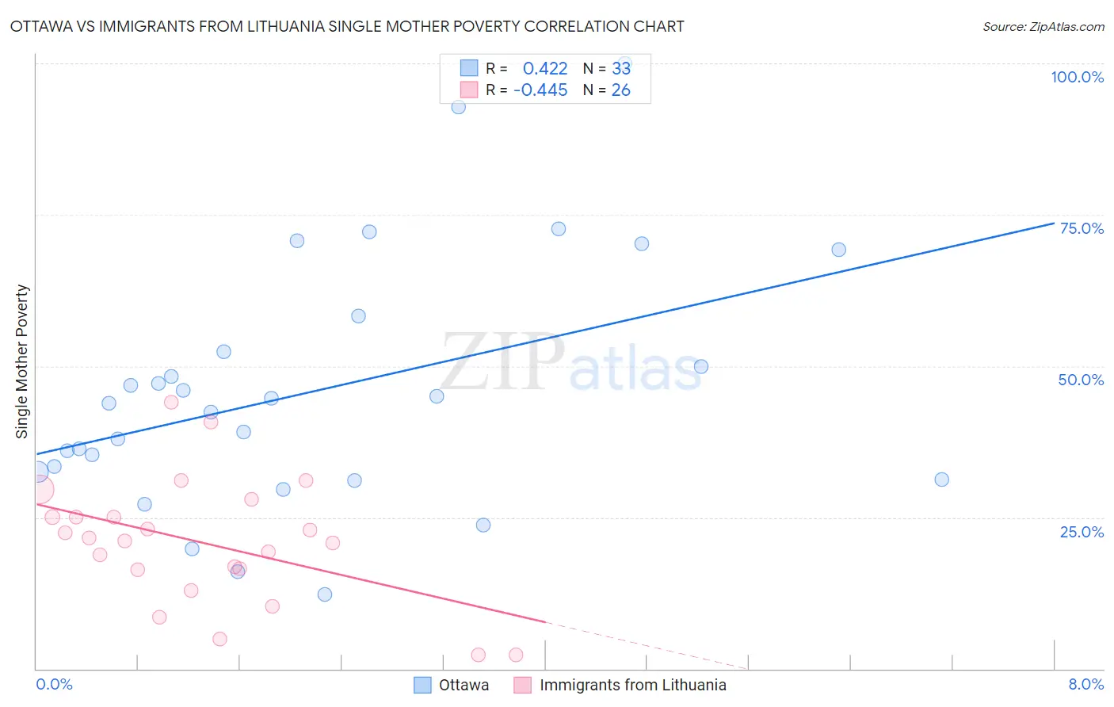Click the pink Immigrants from Lithuania swatch
Image resolution: width=1114 pixels, height=707 pixels.
[522, 685]
